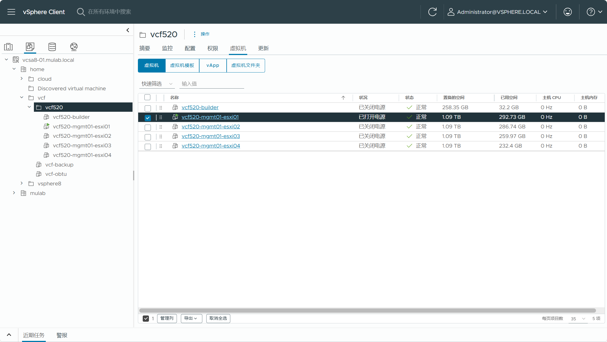
Task: Click the horizontal scrollbar under the table
Action: click(x=367, y=310)
